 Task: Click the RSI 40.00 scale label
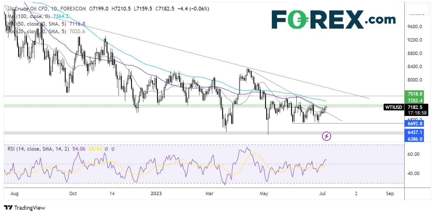(x=414, y=173)
